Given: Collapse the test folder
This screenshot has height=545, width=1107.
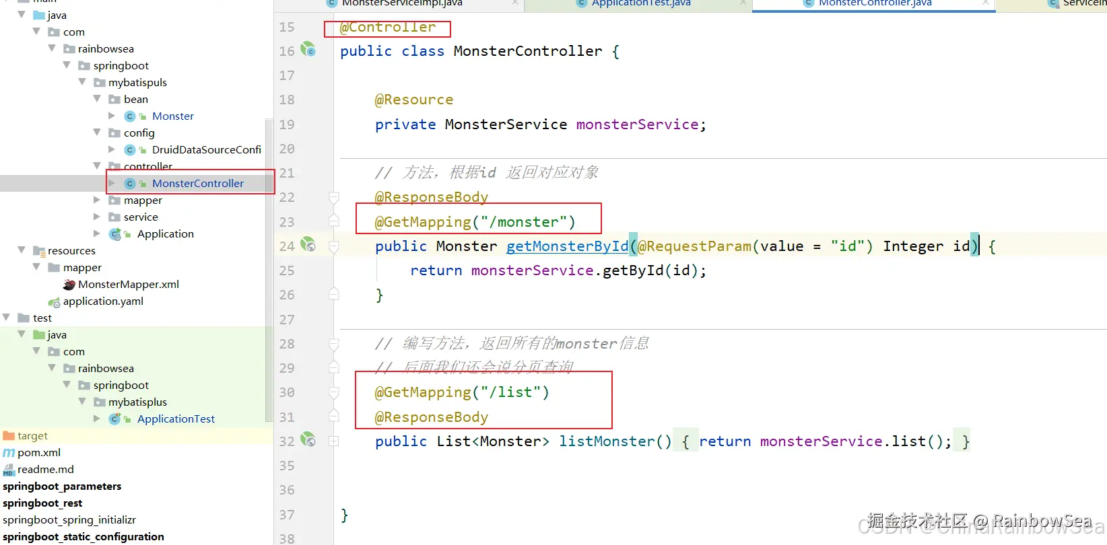Looking at the screenshot, I should [x=6, y=317].
